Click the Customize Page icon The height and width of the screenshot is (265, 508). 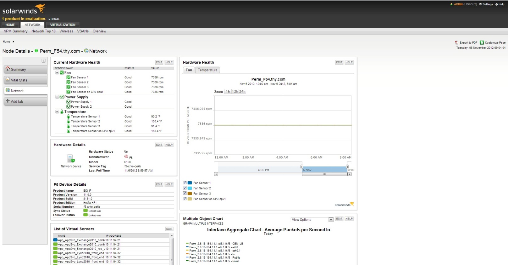click(482, 42)
